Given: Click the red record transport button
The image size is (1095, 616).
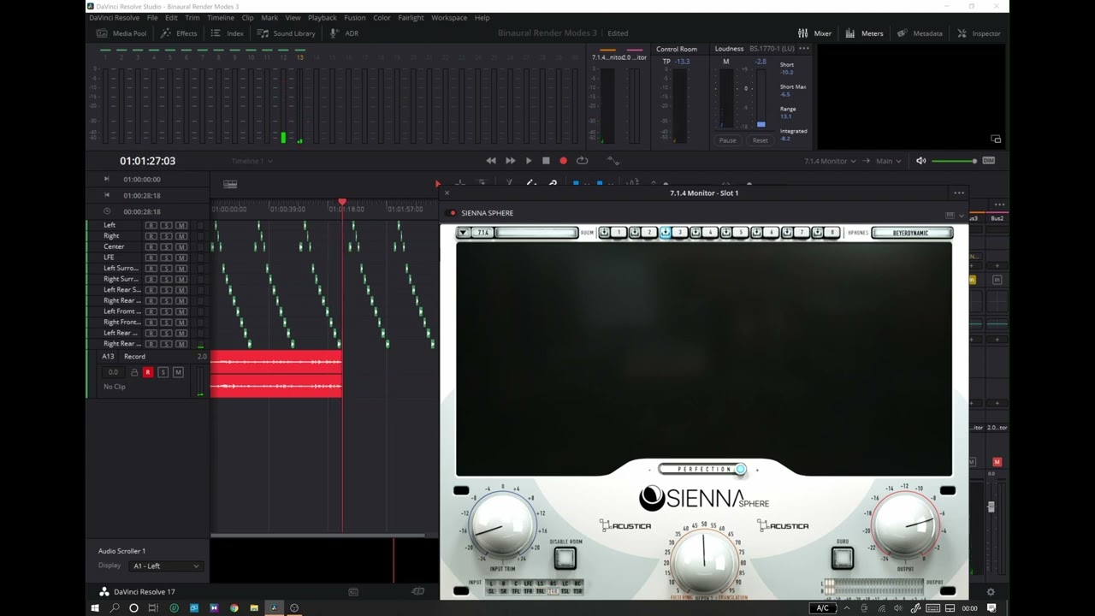Looking at the screenshot, I should [x=563, y=161].
